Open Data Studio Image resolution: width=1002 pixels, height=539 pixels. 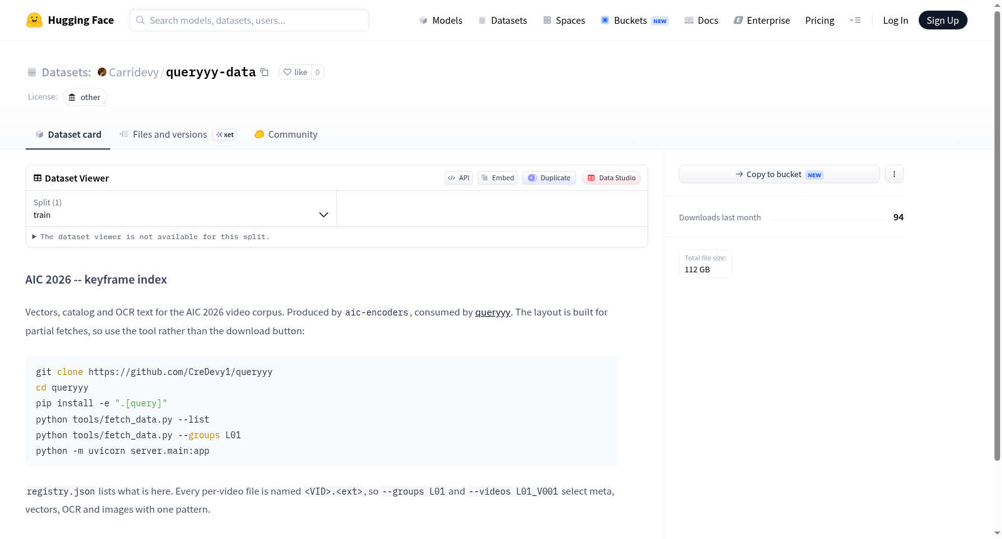[x=611, y=178]
